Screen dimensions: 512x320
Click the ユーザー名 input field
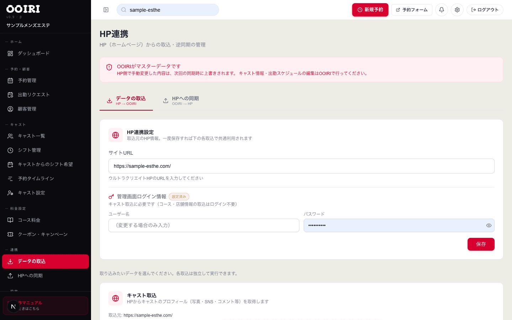click(x=204, y=225)
